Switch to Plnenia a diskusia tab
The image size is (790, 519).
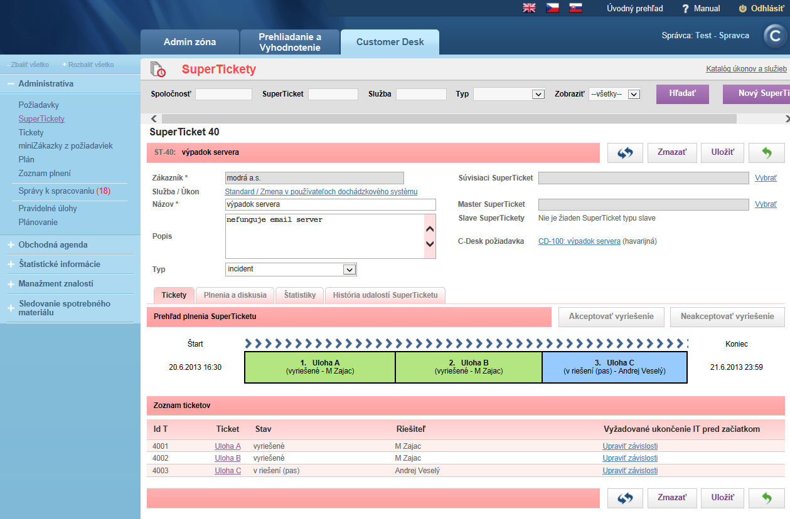point(235,295)
